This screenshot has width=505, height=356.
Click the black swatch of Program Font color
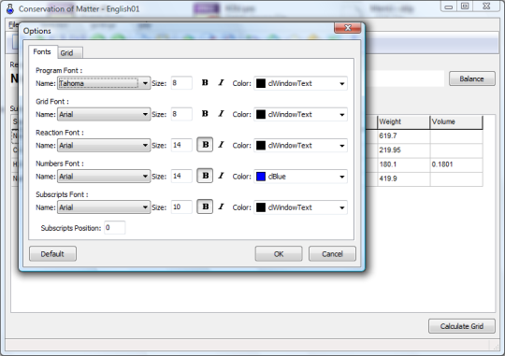click(x=261, y=83)
